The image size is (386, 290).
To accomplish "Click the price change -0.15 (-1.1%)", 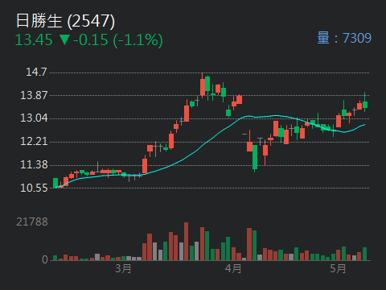I will (118, 40).
